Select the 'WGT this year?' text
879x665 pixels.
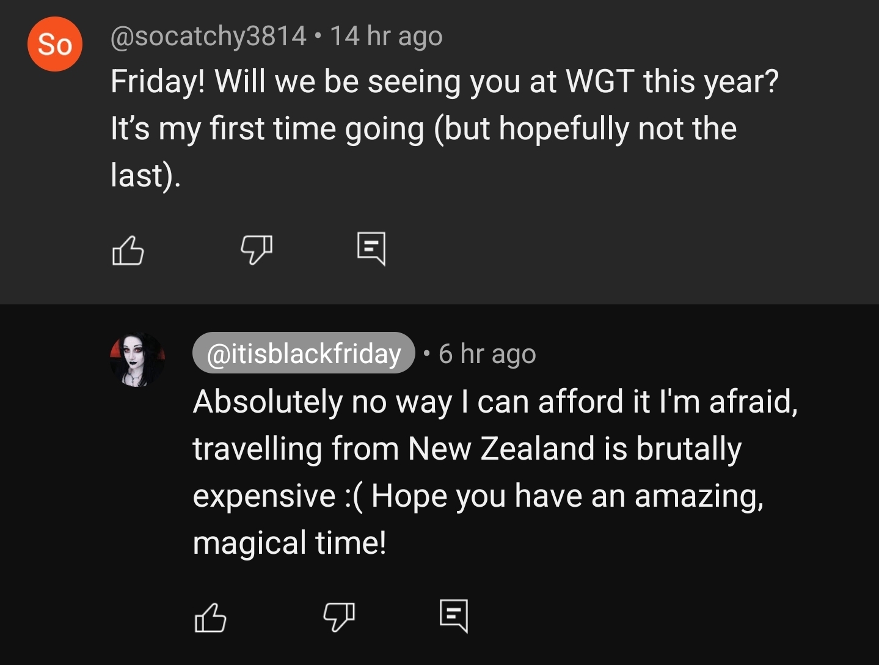[673, 81]
